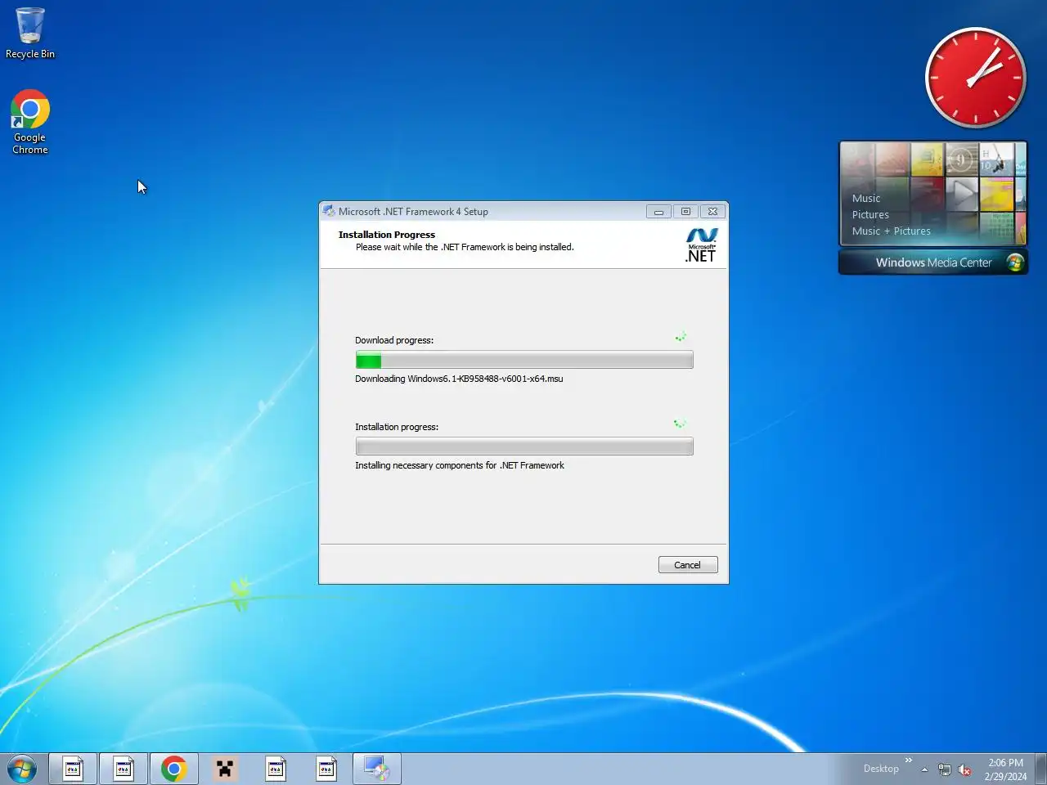Click the green Download progress bar
1047x785 pixels.
524,360
